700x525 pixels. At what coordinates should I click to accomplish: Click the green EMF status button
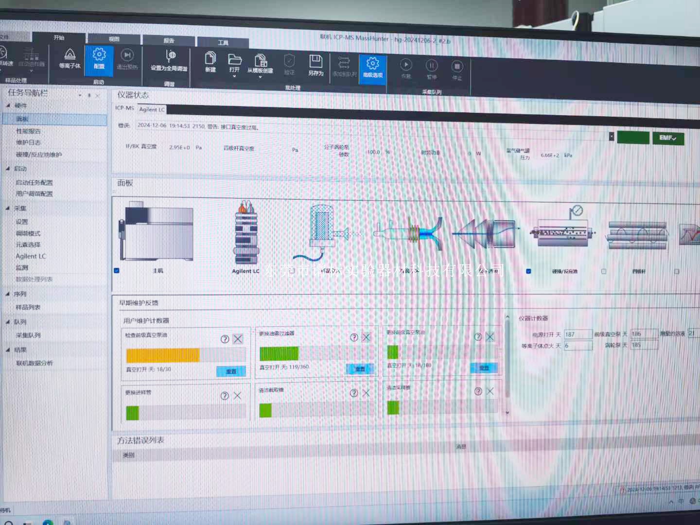(x=667, y=138)
